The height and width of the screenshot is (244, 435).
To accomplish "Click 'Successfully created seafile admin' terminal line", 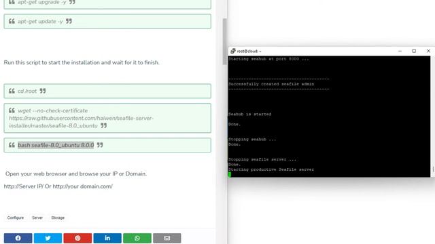I will click(x=271, y=84).
